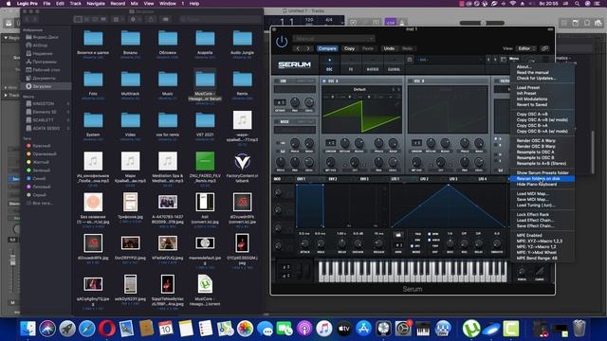Click a key on Serum piano keyboard
Viewport: 607px width, 341px height.
413,271
